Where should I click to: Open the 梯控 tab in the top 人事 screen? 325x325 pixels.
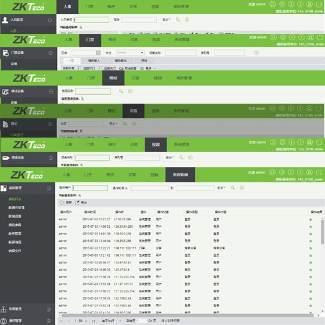[111, 7]
